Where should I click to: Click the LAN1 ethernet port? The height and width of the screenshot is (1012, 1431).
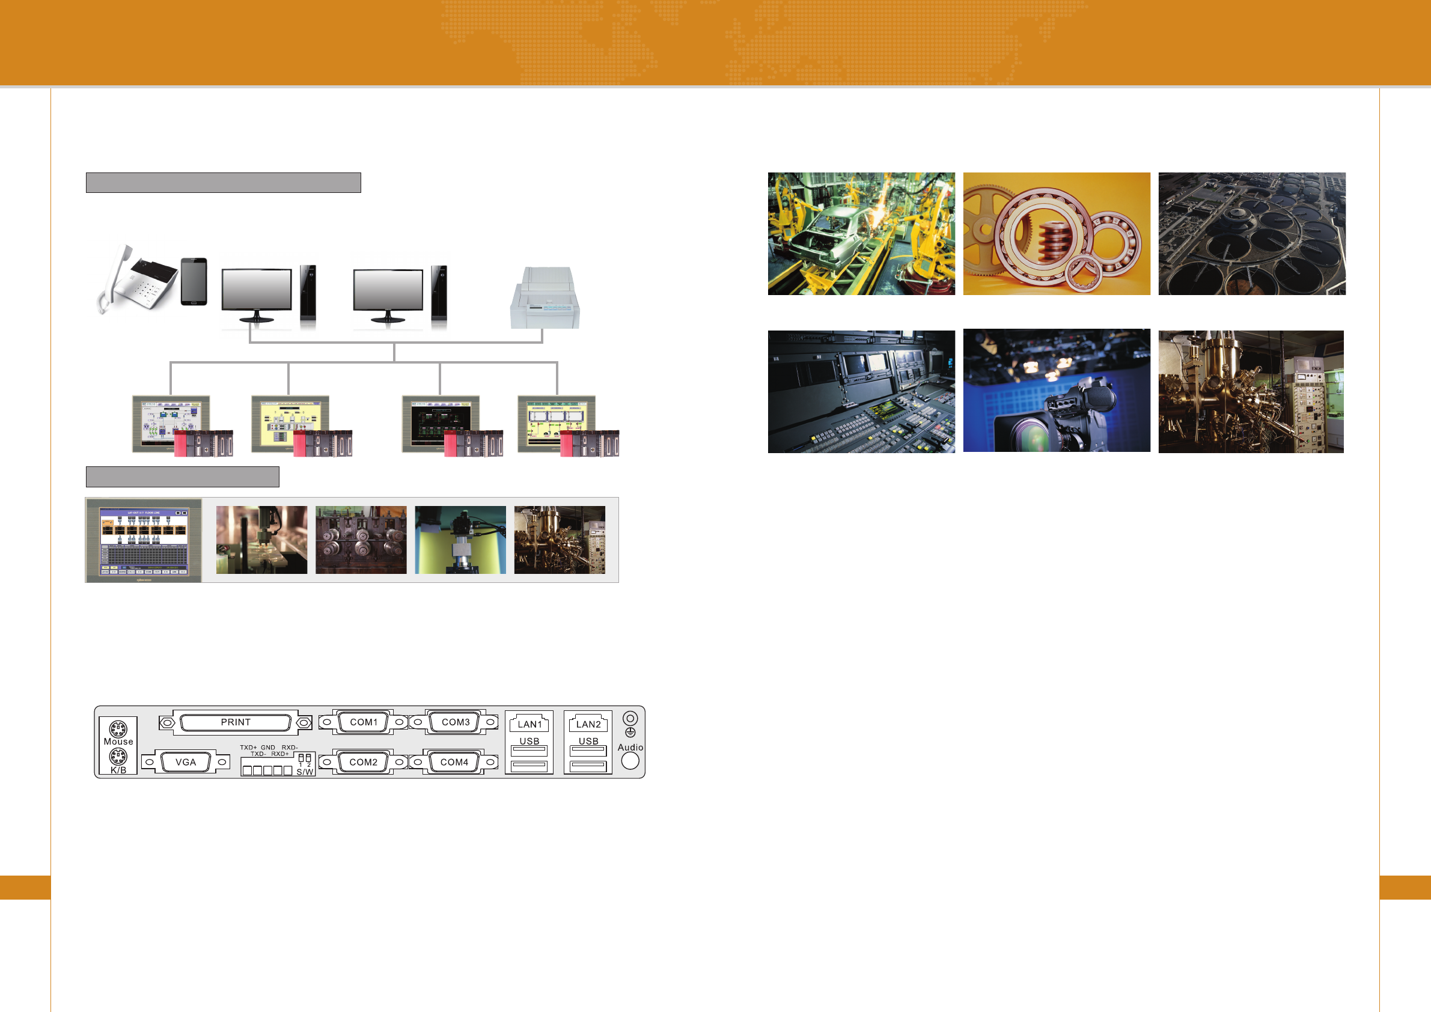coord(529,724)
